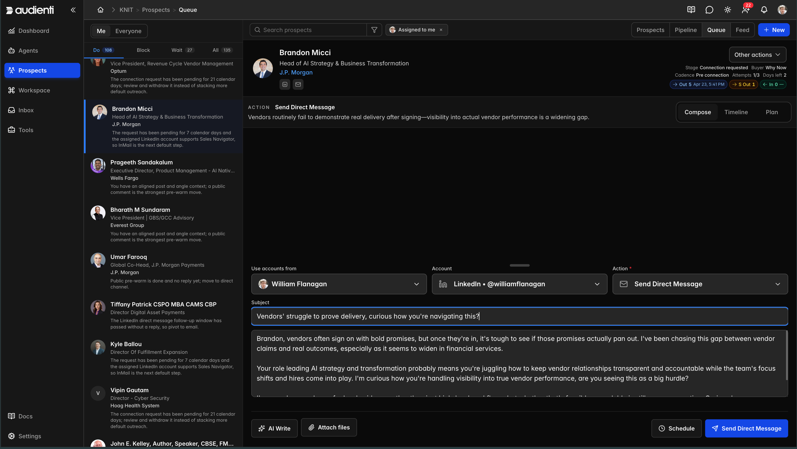Screen dimensions: 797x449
Task: Open Tools in sidebar
Action: (42, 130)
